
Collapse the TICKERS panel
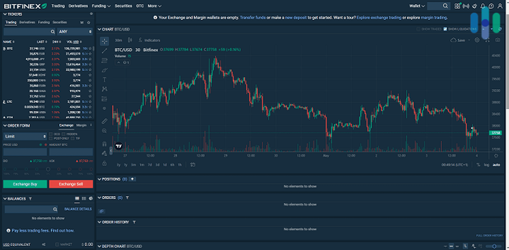[5, 14]
